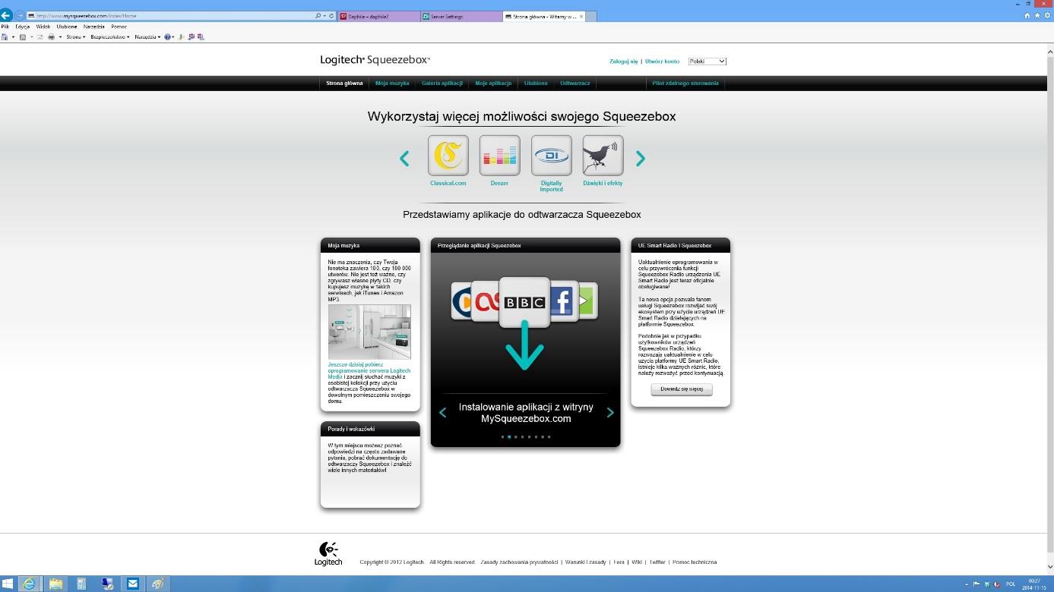Open the Dźwięki i efekty bird icon
Image resolution: width=1054 pixels, height=592 pixels.
pyautogui.click(x=603, y=156)
